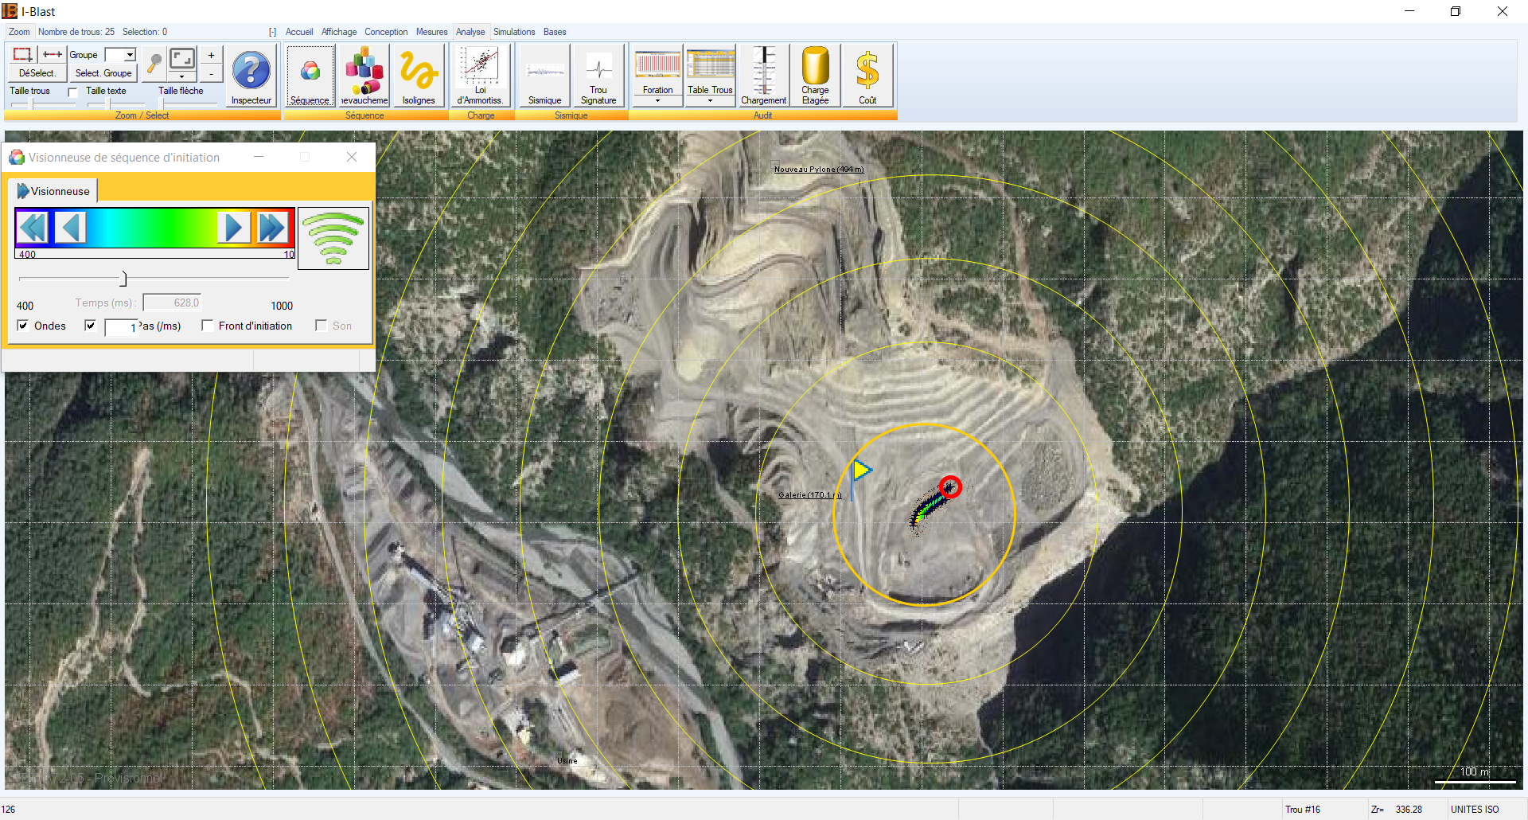Switch to the Mesures tab

point(432,32)
